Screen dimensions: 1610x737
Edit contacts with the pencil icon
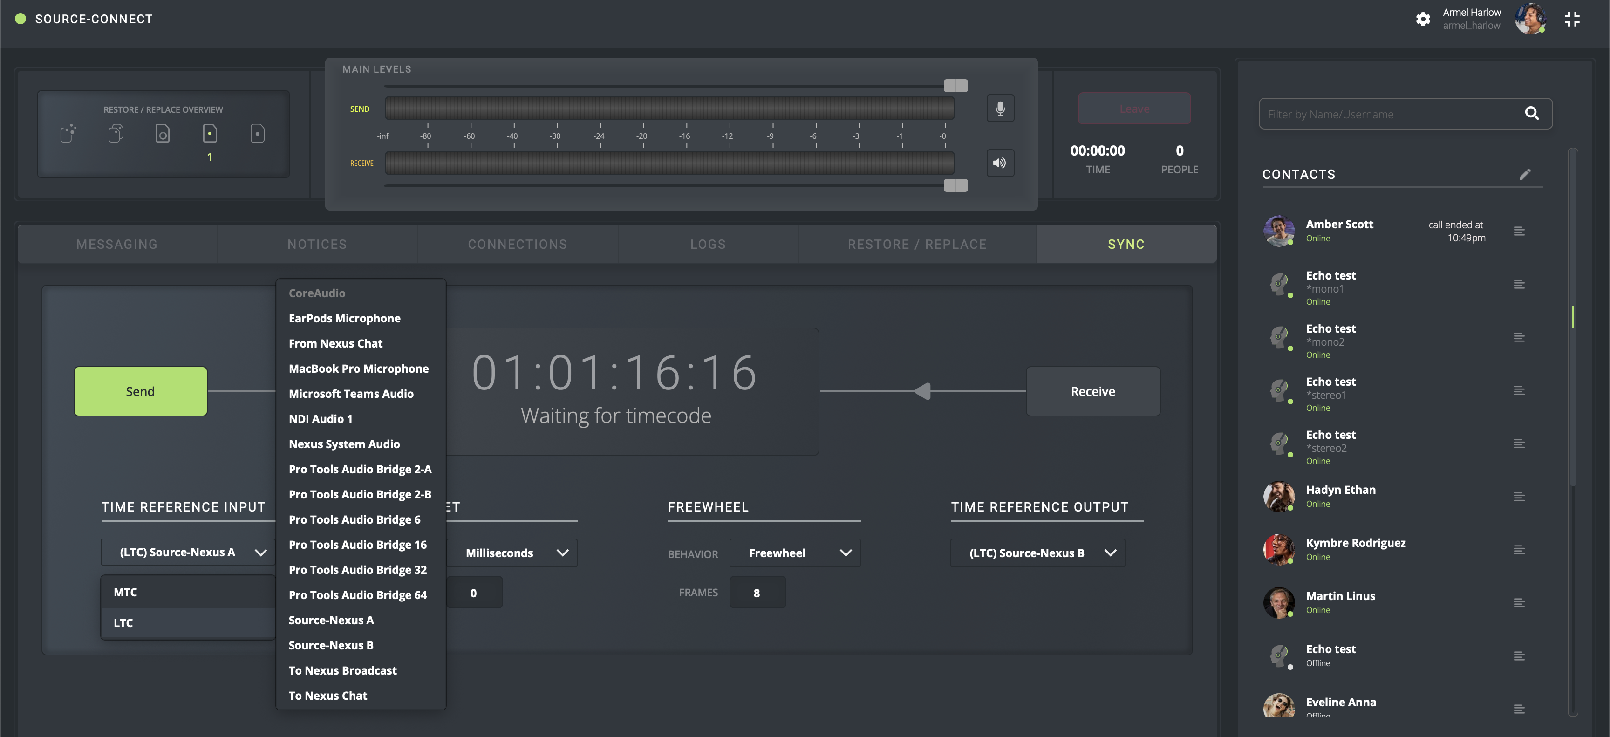pos(1524,174)
